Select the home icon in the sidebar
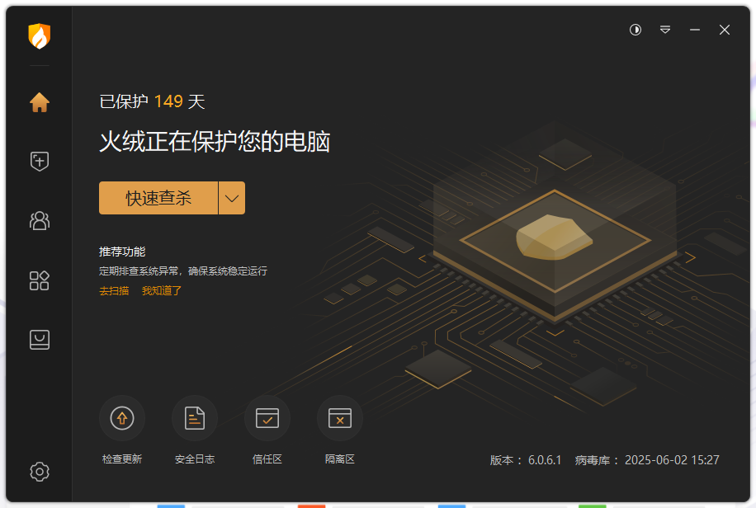This screenshot has height=508, width=756. click(x=39, y=101)
